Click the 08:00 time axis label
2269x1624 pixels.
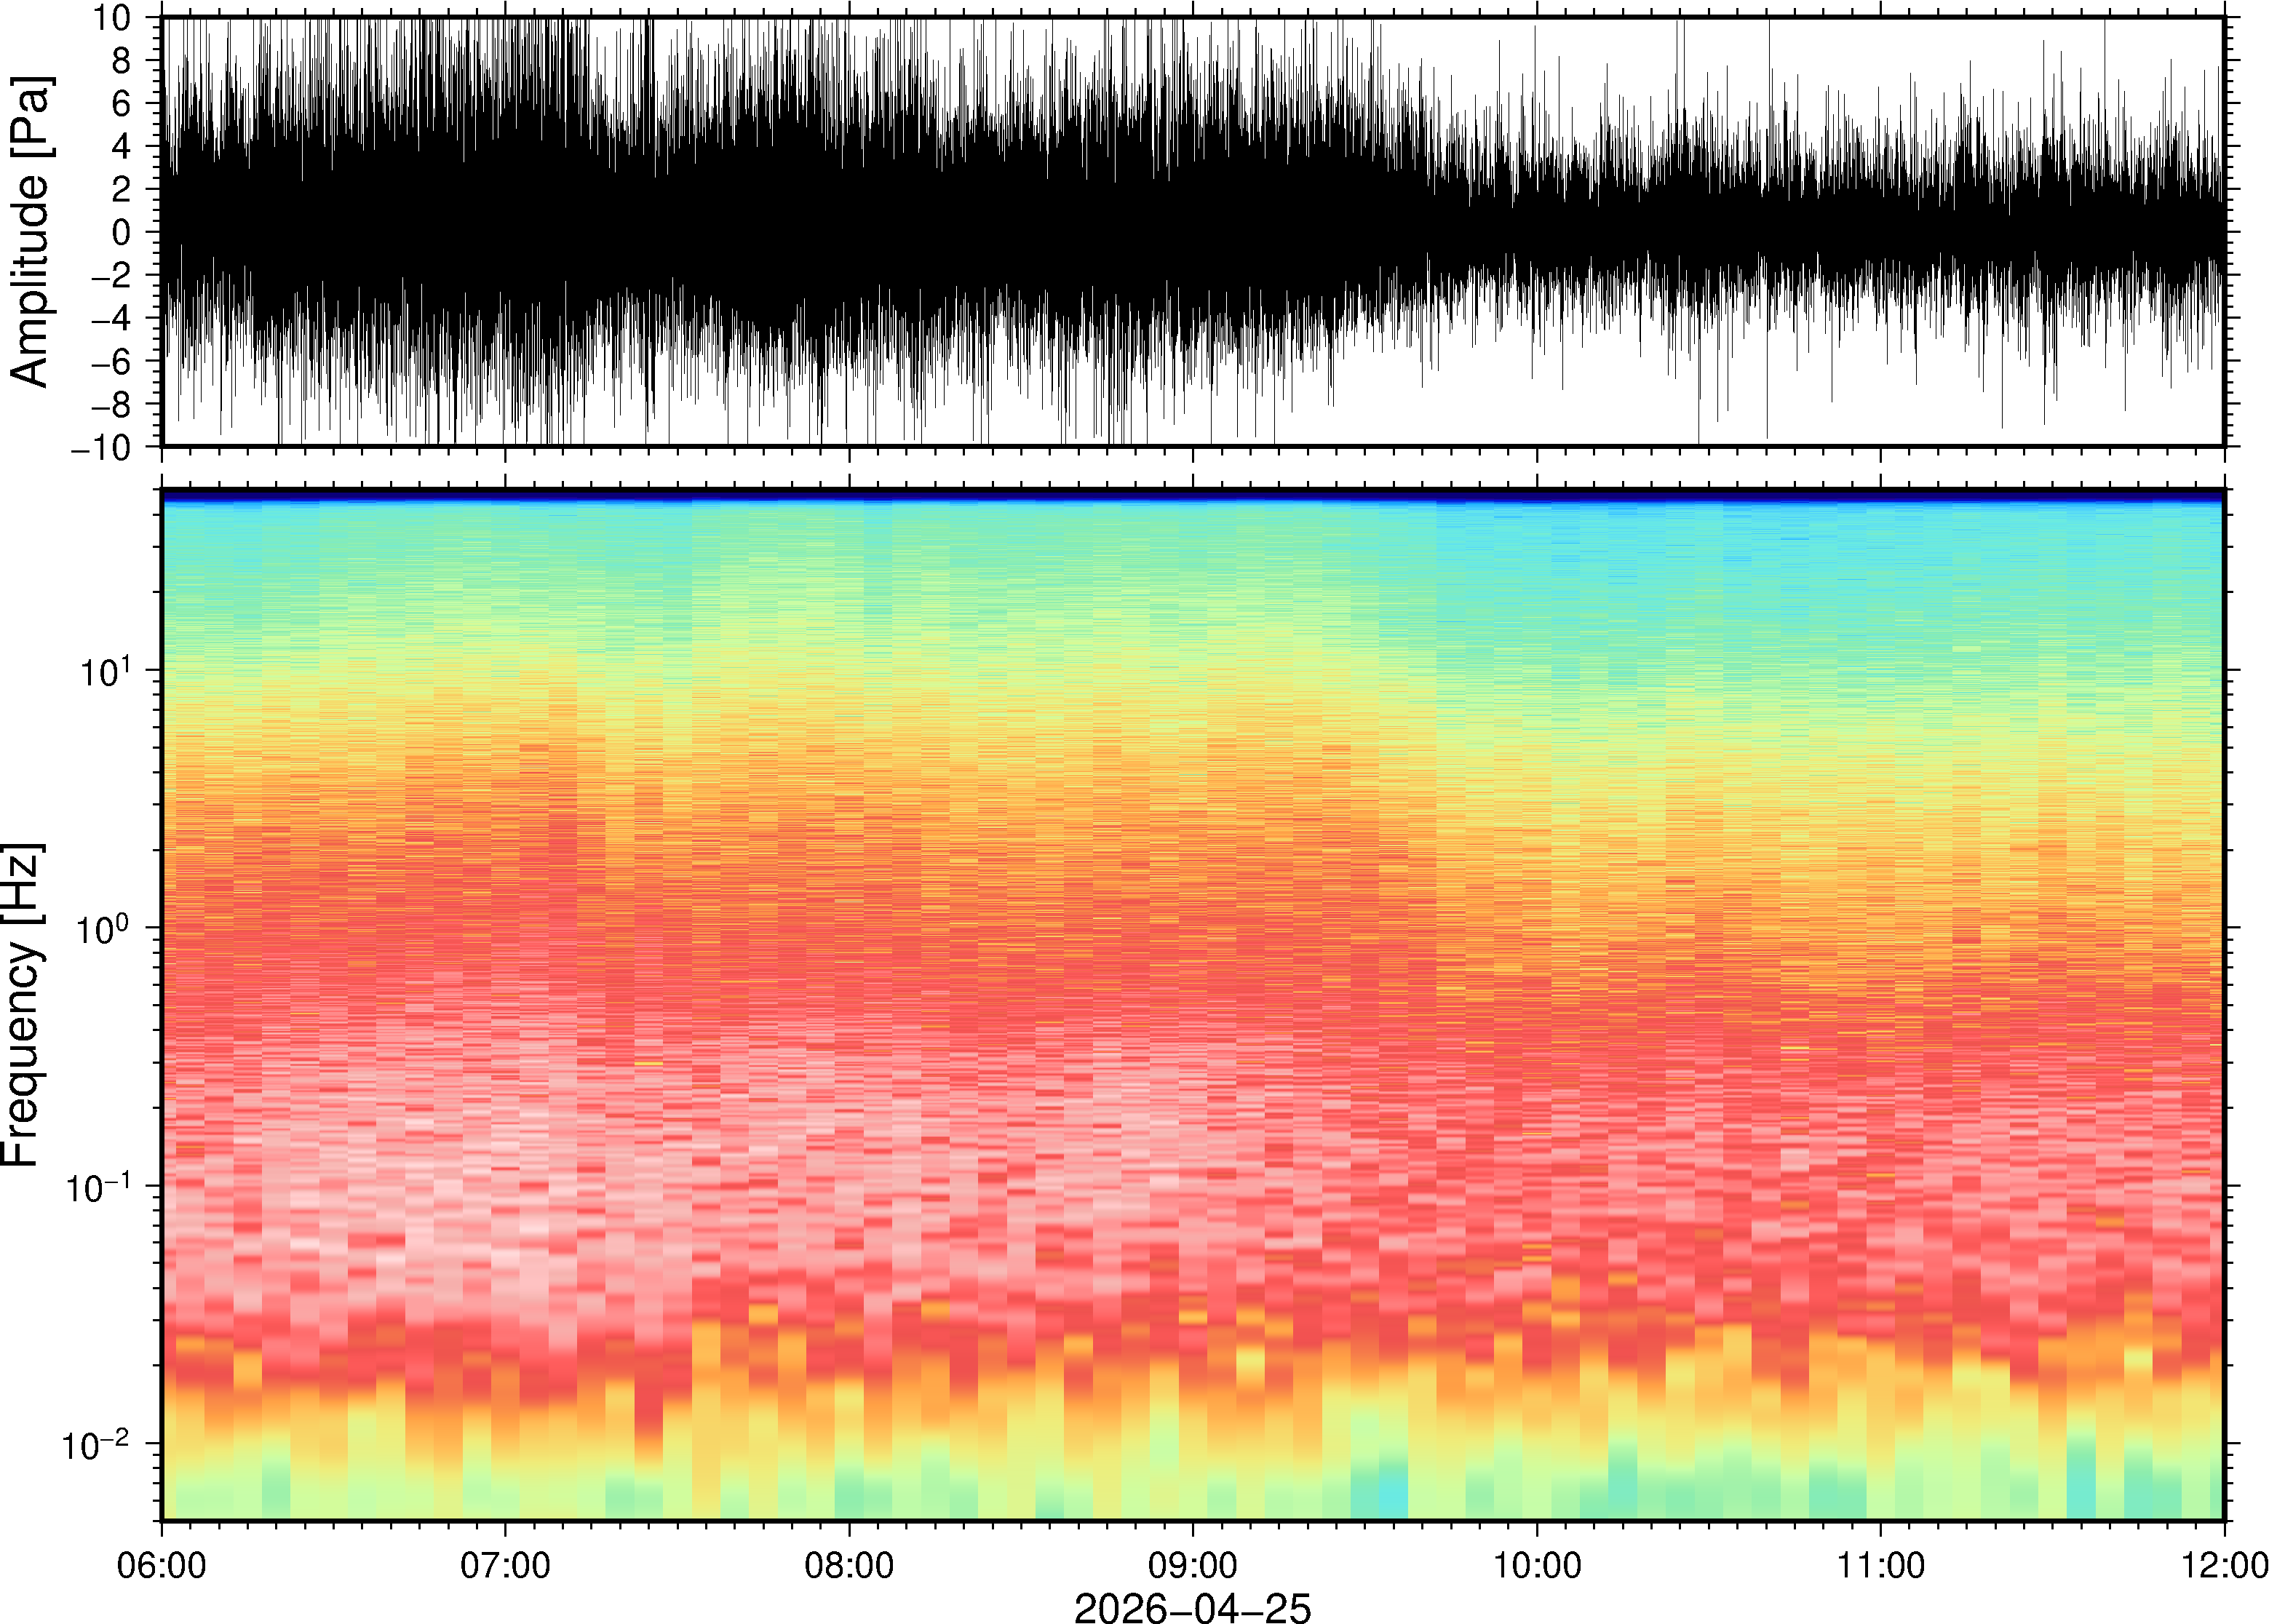849,1565
